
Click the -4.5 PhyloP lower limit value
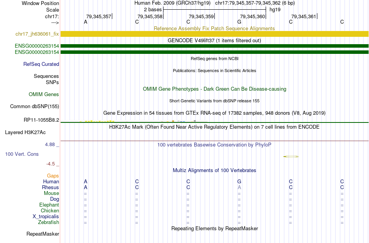50,164
